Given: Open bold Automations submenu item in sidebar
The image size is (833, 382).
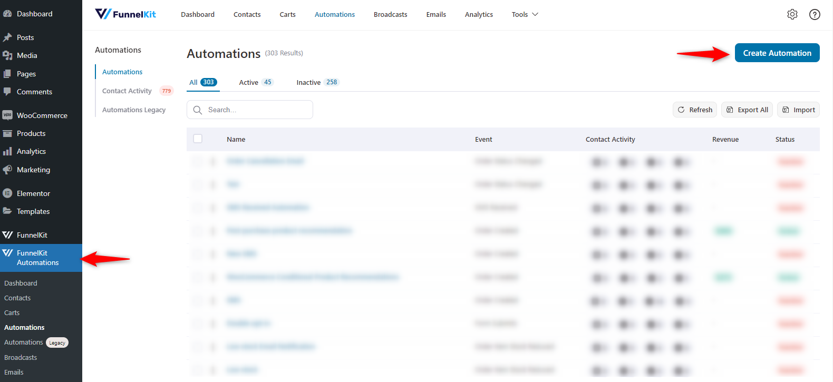Looking at the screenshot, I should tap(24, 327).
